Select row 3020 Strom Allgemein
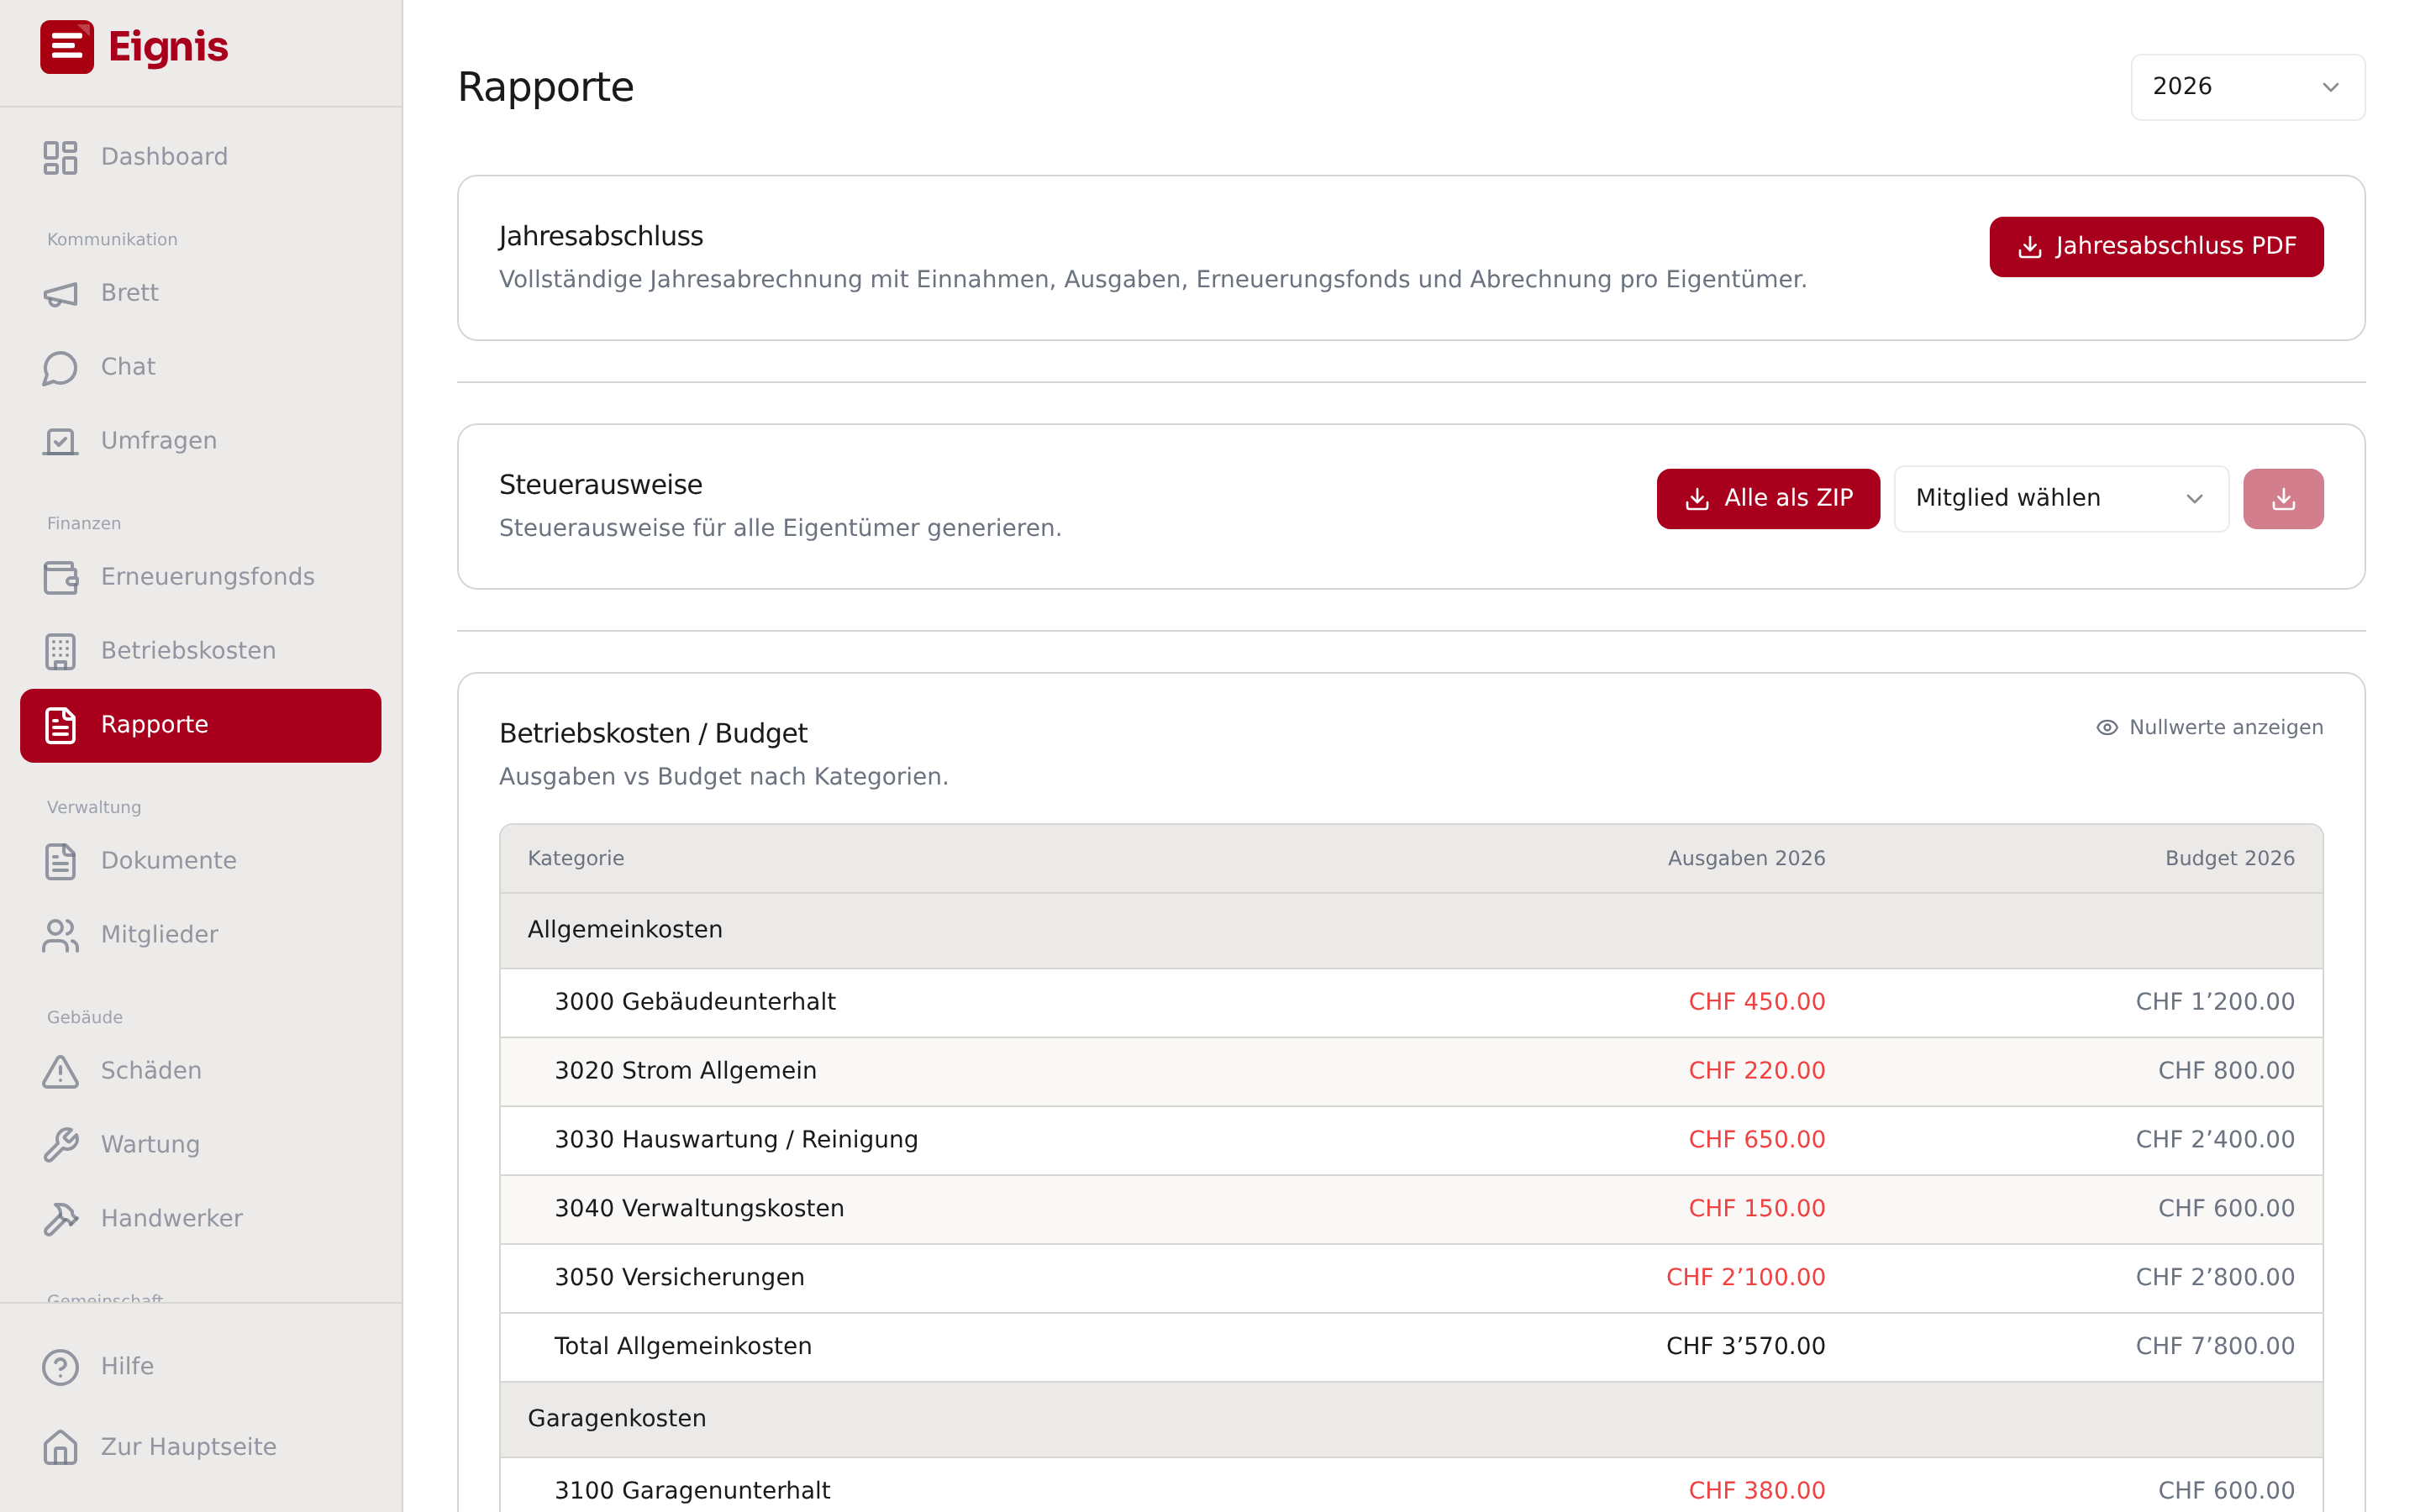Screen dimensions: 2420x1512 pyautogui.click(x=1411, y=1071)
